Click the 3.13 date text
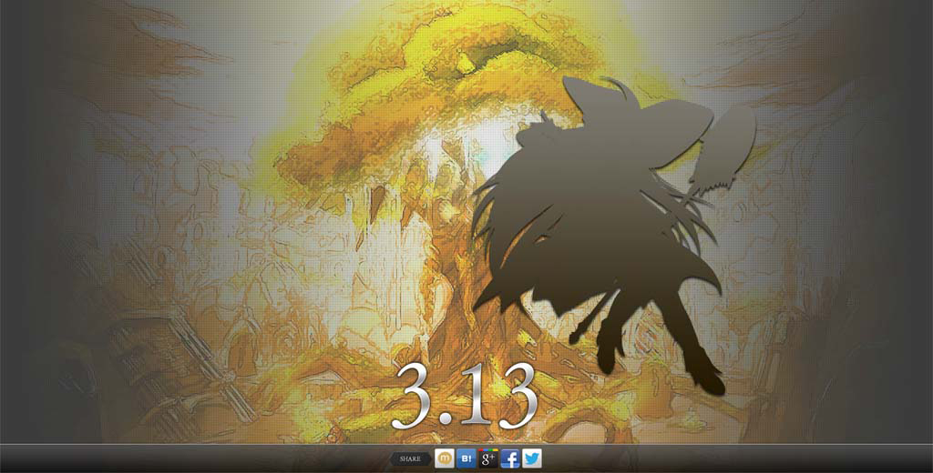This screenshot has width=933, height=473. coord(465,397)
